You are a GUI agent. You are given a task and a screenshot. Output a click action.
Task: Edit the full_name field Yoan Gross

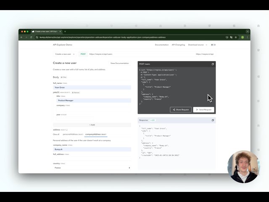pos(92,88)
